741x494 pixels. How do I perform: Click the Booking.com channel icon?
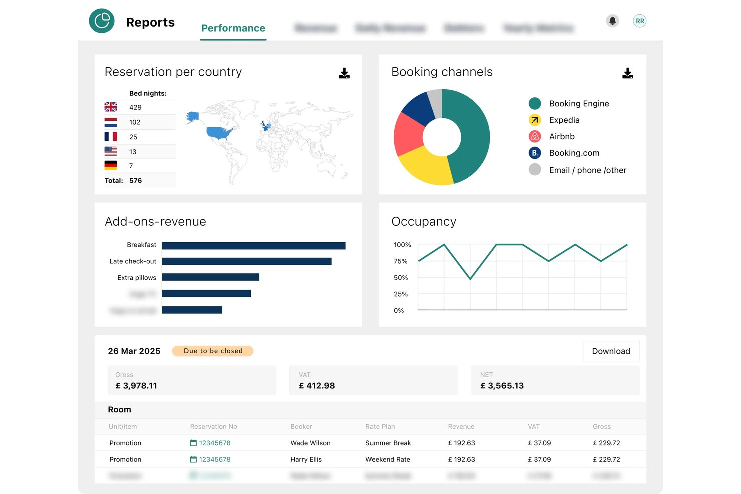(535, 153)
